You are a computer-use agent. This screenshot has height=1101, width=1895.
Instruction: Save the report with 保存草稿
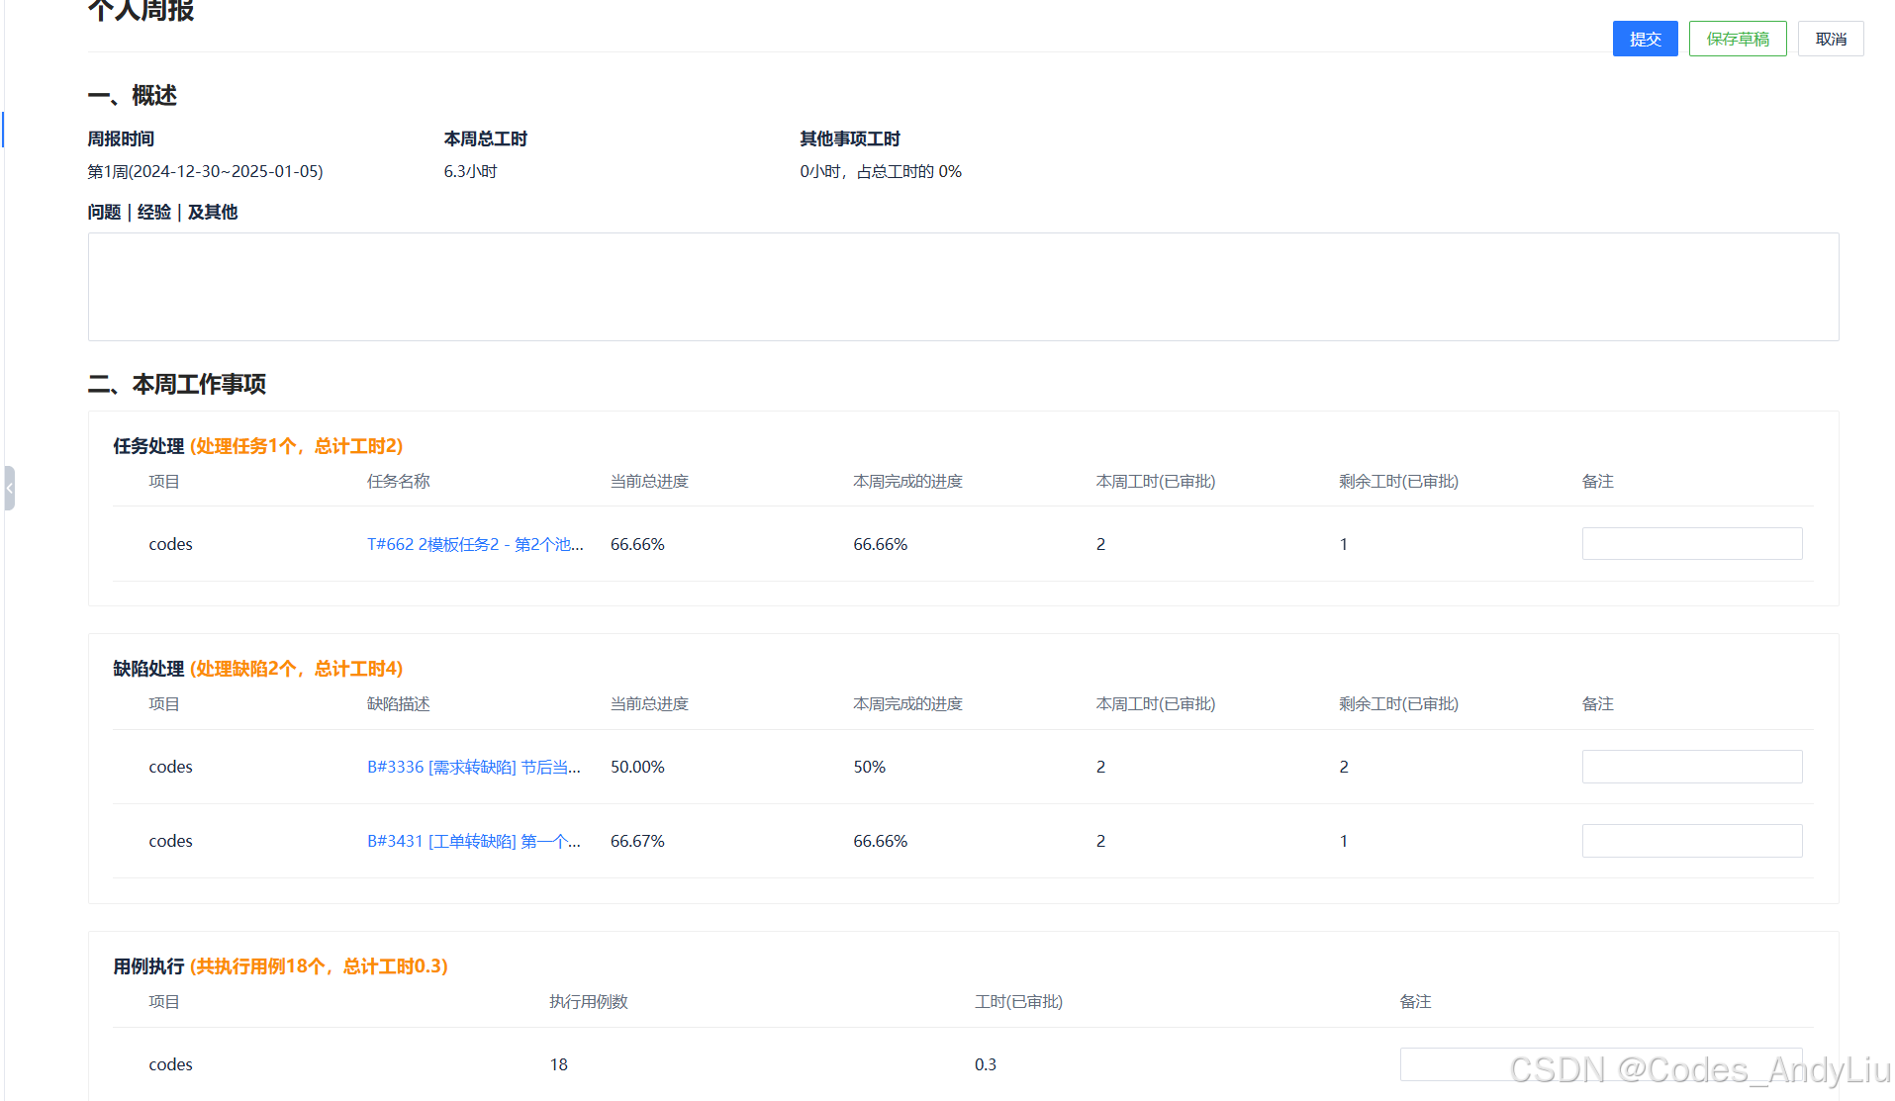[x=1738, y=39]
